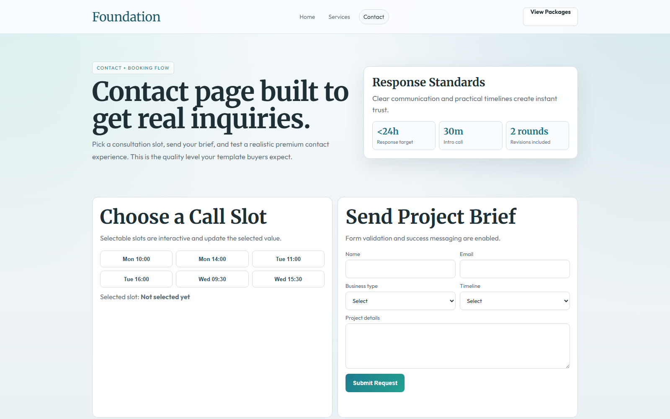Open the Services page
This screenshot has height=419, width=670.
point(339,17)
